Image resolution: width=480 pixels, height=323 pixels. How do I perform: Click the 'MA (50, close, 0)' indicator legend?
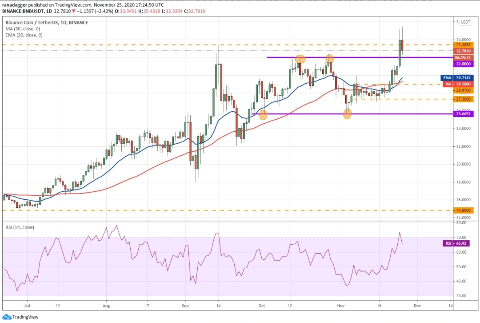tap(23, 29)
